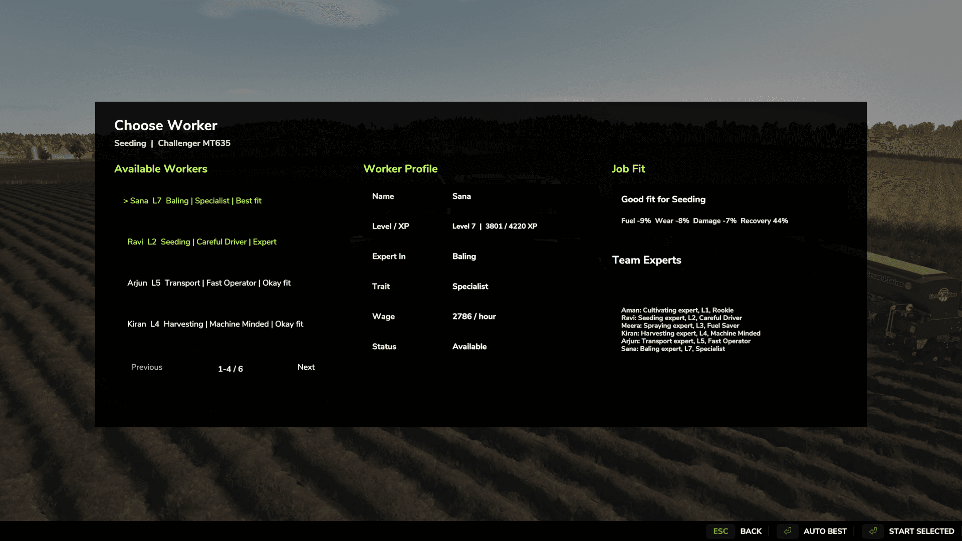The width and height of the screenshot is (962, 541).
Task: Click the Level 7 XP value
Action: click(495, 226)
